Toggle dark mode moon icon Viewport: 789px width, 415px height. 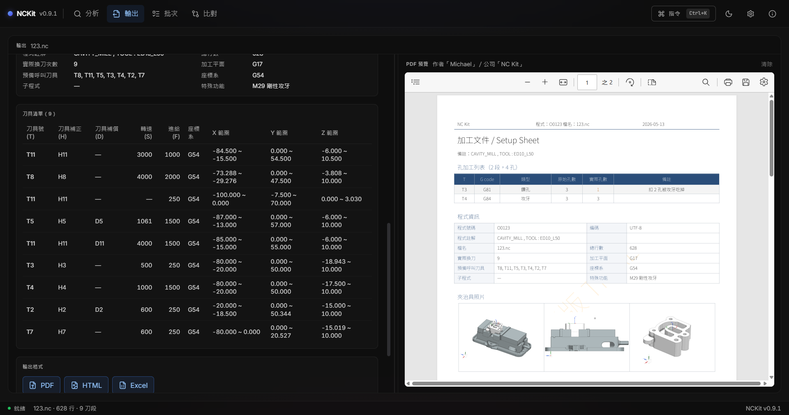(729, 14)
